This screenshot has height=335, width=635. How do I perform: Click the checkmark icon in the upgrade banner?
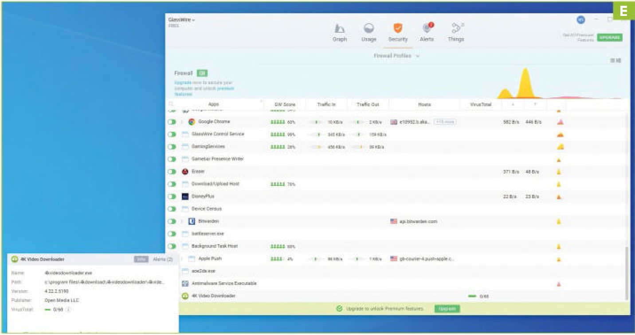(340, 308)
